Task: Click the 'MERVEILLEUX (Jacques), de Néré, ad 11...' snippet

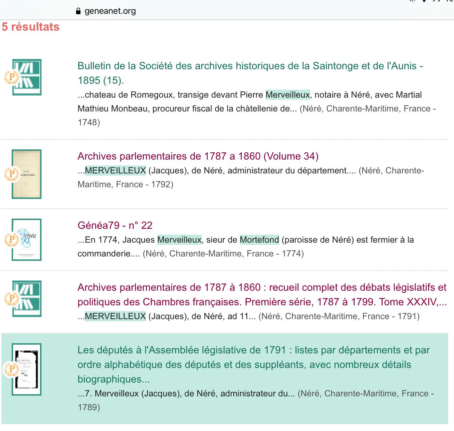Action: pyautogui.click(x=167, y=316)
